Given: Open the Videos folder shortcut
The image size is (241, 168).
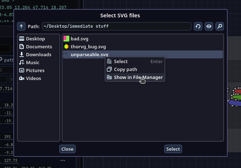Looking at the screenshot, I should (x=33, y=78).
